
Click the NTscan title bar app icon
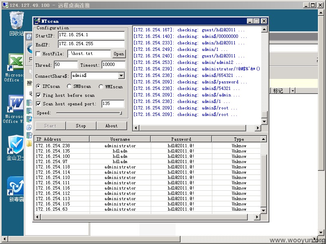click(x=37, y=21)
